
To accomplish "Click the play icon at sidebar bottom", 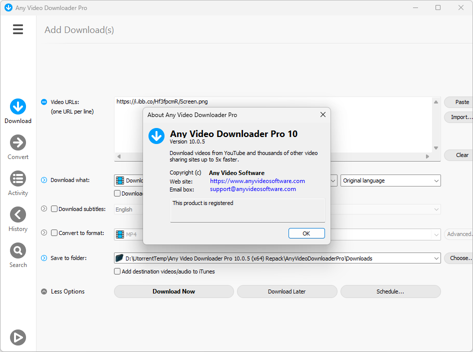I will [x=18, y=337].
